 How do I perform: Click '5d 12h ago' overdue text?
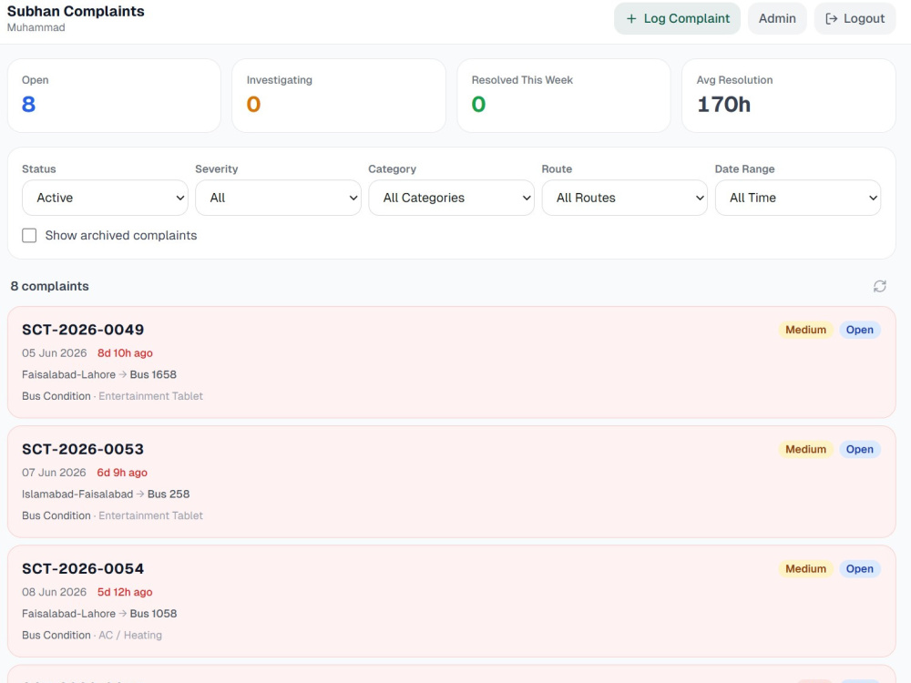pos(125,593)
